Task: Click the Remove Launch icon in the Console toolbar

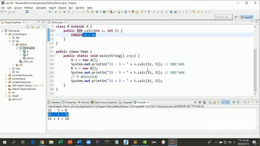Action: pyautogui.click(x=200, y=102)
